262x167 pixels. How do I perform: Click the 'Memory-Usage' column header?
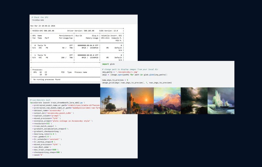[92, 38]
